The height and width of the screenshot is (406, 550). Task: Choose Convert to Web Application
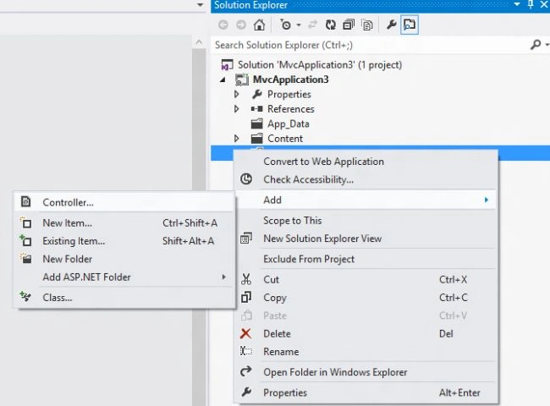pyautogui.click(x=366, y=162)
